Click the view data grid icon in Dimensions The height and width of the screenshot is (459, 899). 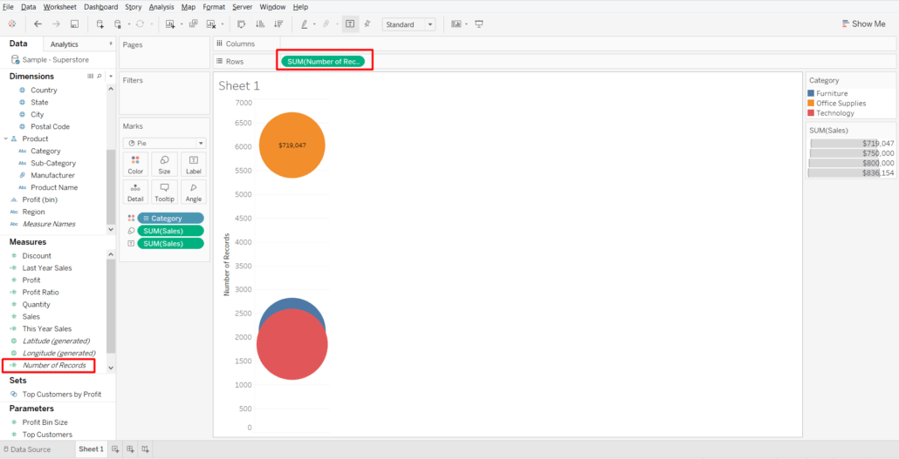pos(90,76)
